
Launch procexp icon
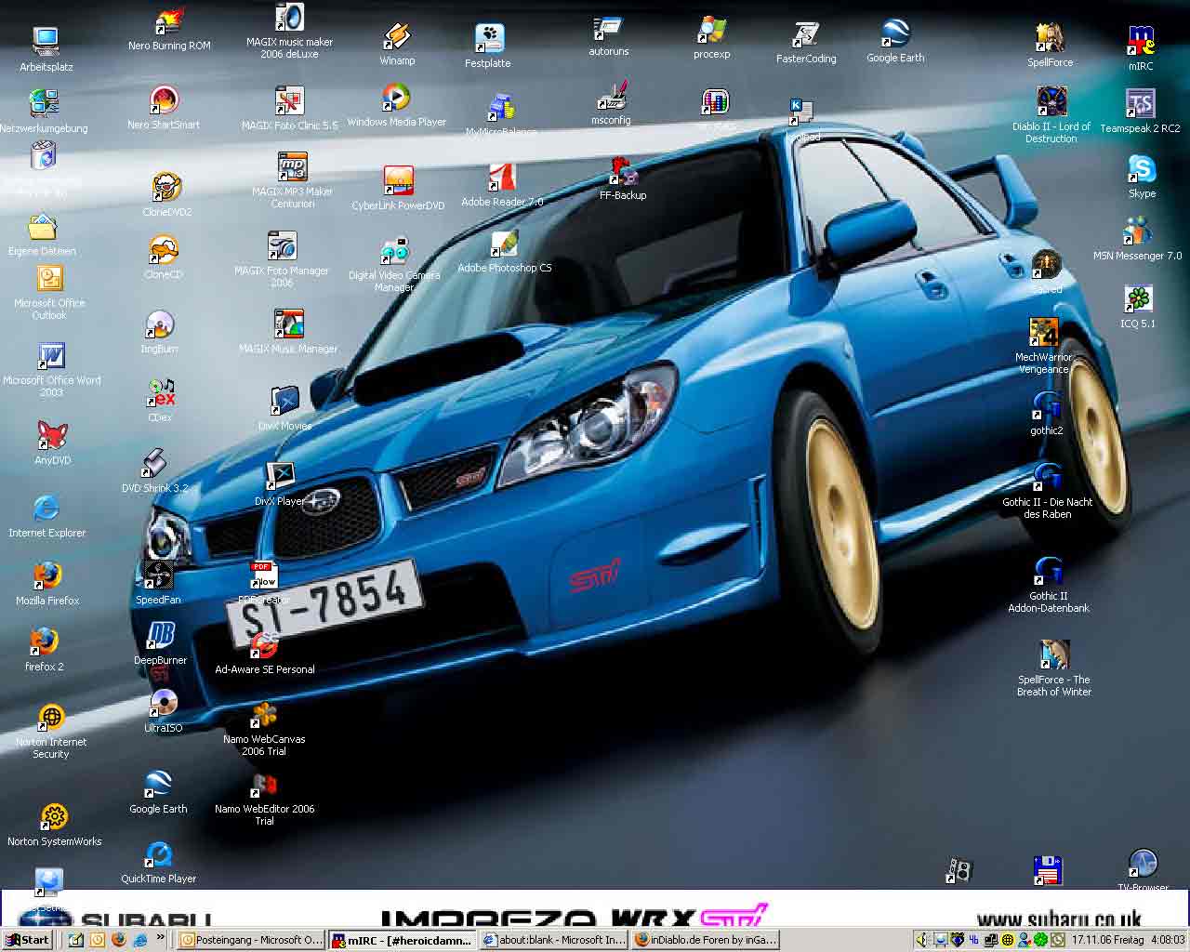point(711,30)
